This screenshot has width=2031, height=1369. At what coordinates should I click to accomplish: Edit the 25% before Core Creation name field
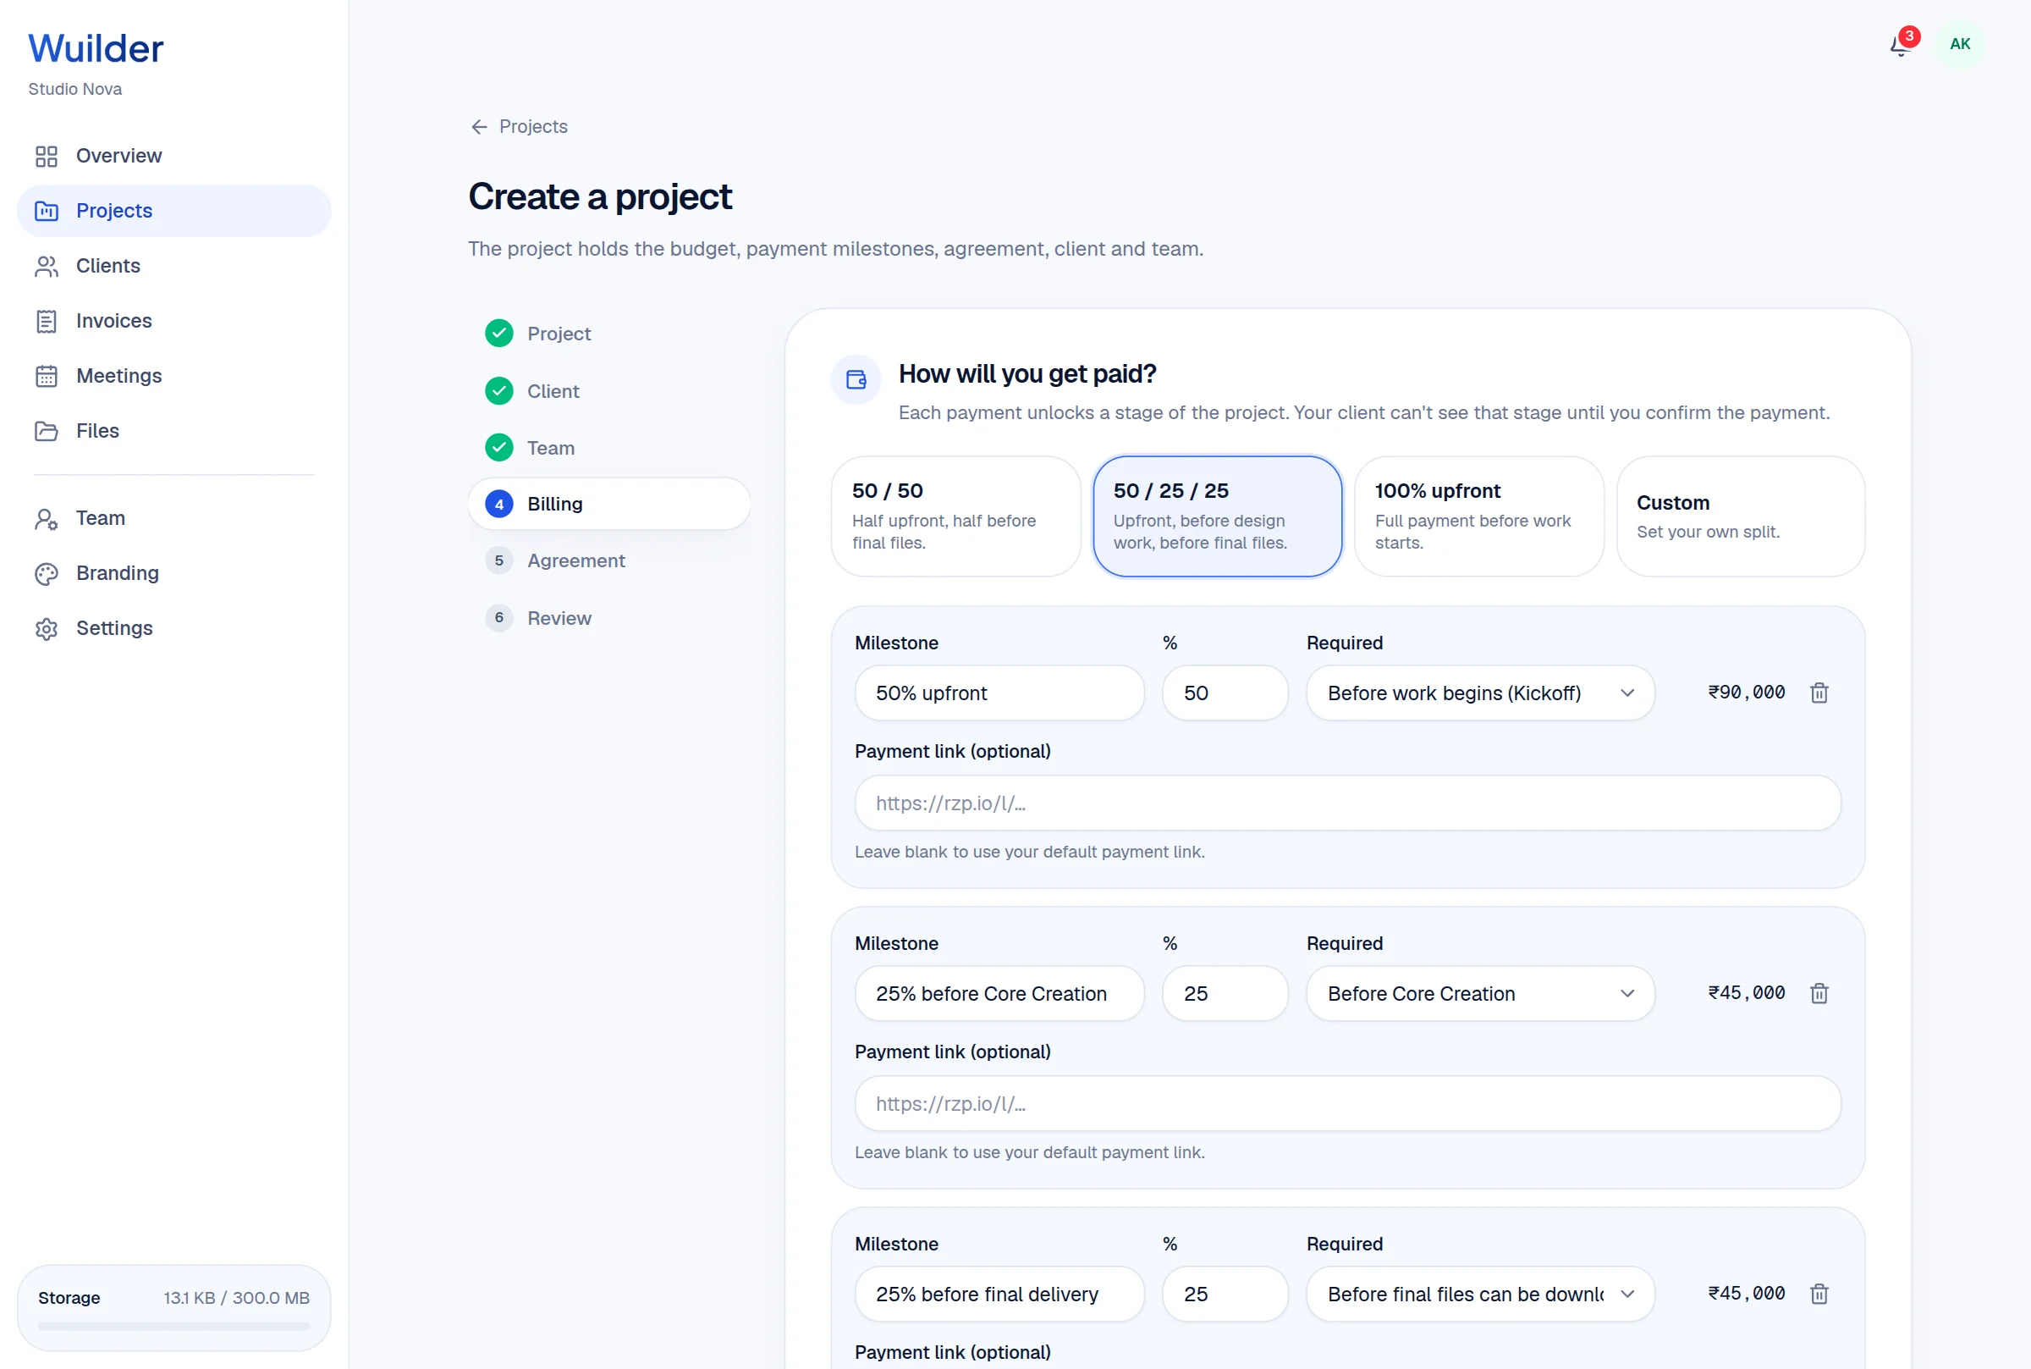pos(999,994)
